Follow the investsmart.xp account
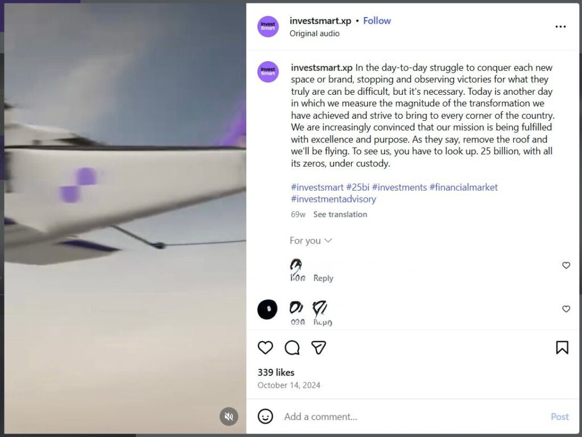582x437 pixels. [x=377, y=21]
